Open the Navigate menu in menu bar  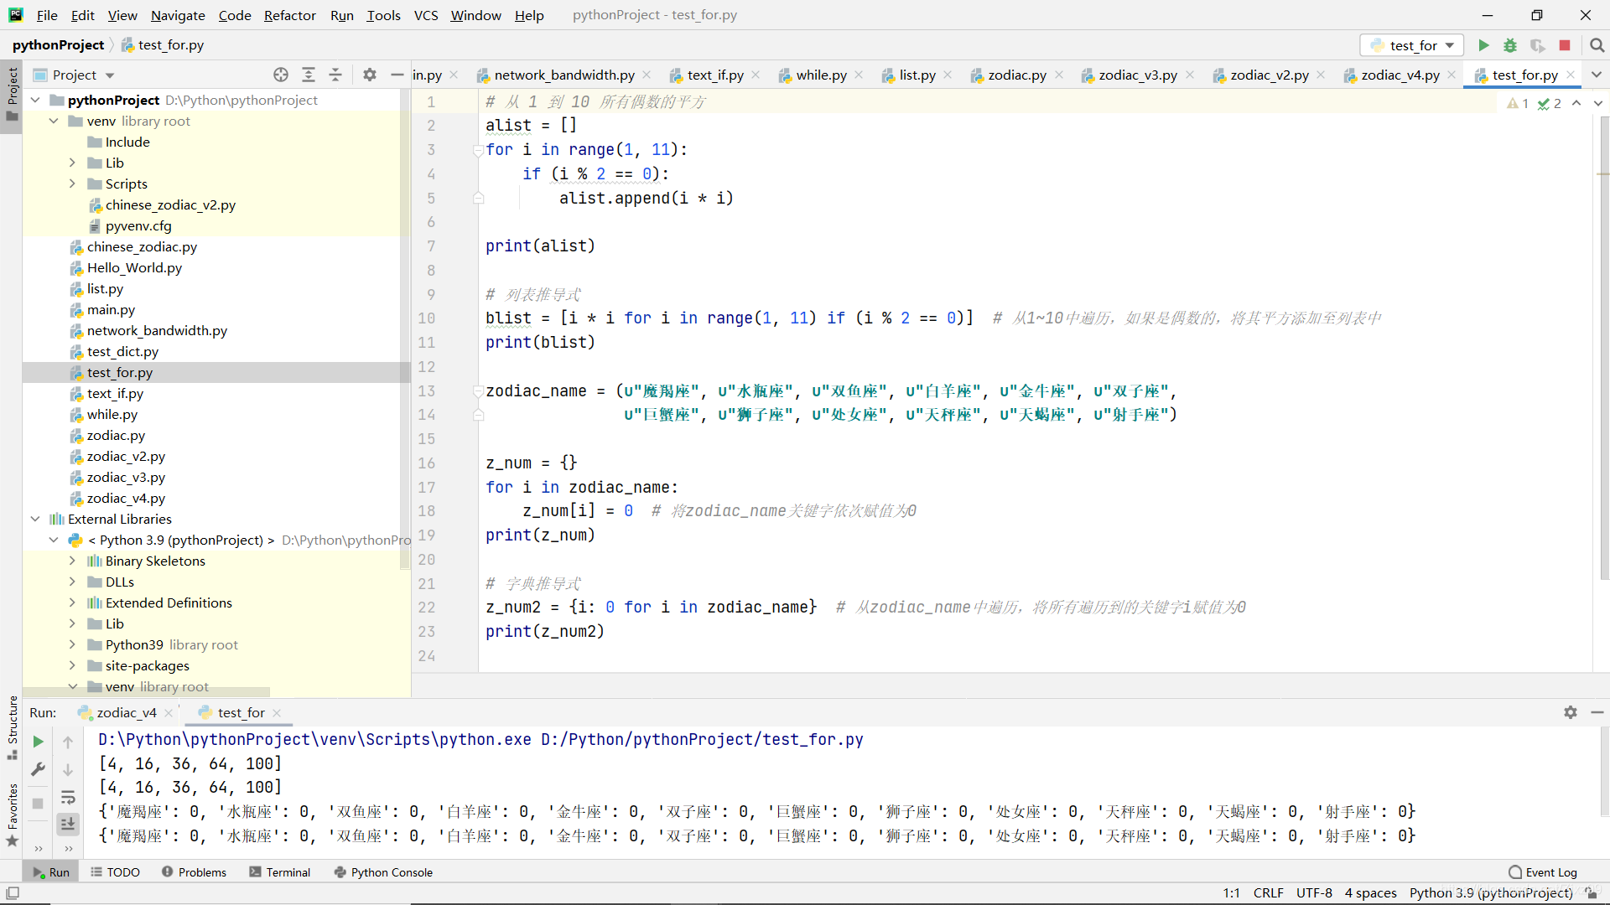176,14
